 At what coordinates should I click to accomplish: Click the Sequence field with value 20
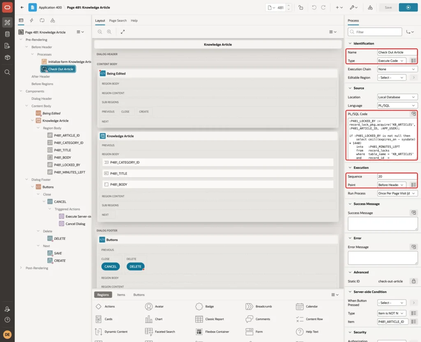click(x=397, y=176)
